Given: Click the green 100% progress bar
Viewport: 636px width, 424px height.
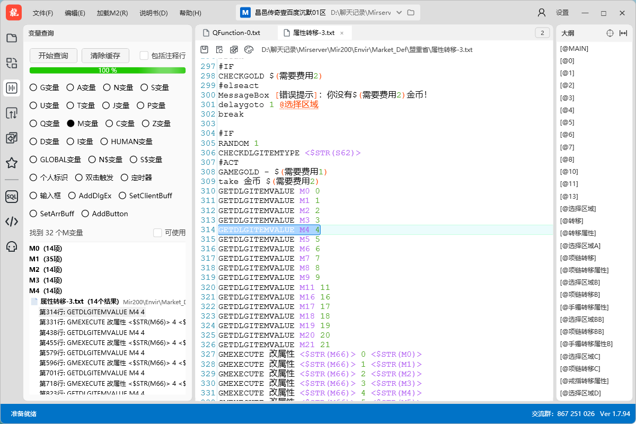Looking at the screenshot, I should pyautogui.click(x=107, y=69).
